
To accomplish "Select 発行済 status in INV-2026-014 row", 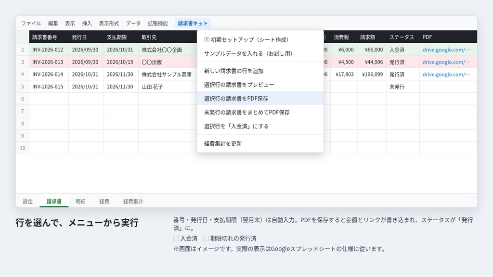I will (x=403, y=74).
